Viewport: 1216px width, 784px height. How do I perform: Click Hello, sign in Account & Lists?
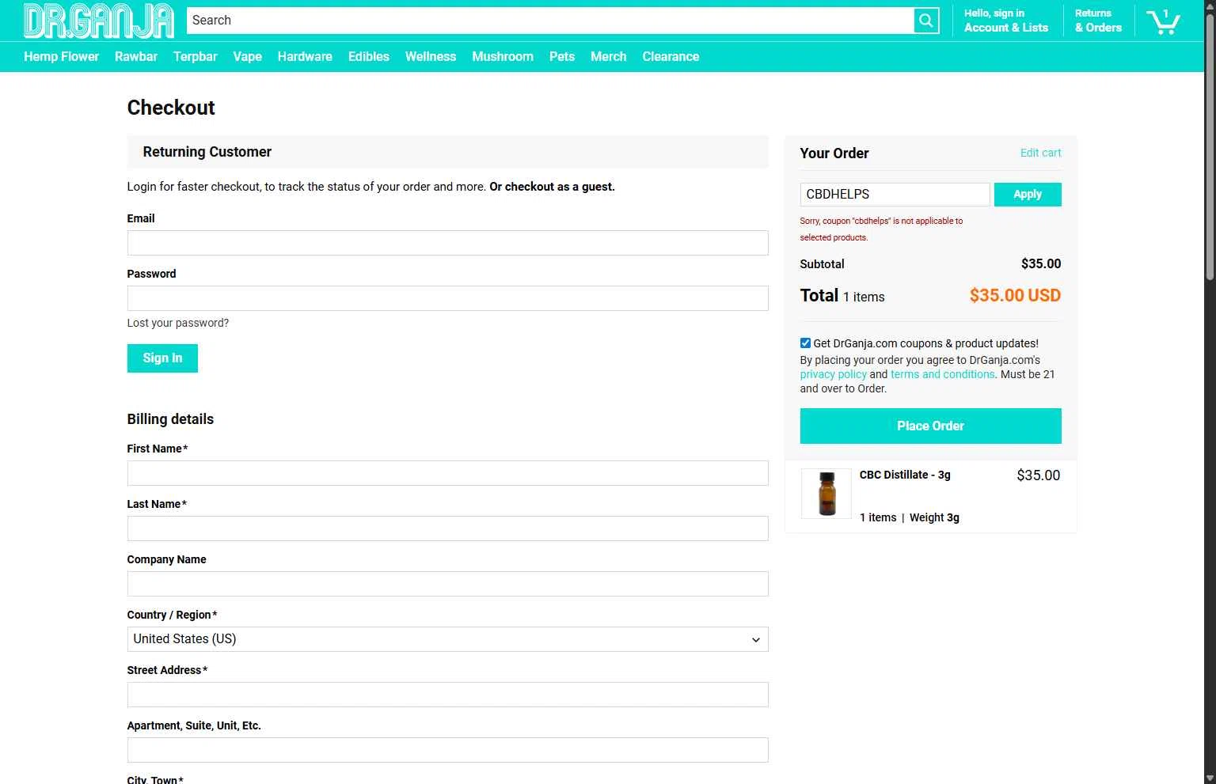[1005, 21]
